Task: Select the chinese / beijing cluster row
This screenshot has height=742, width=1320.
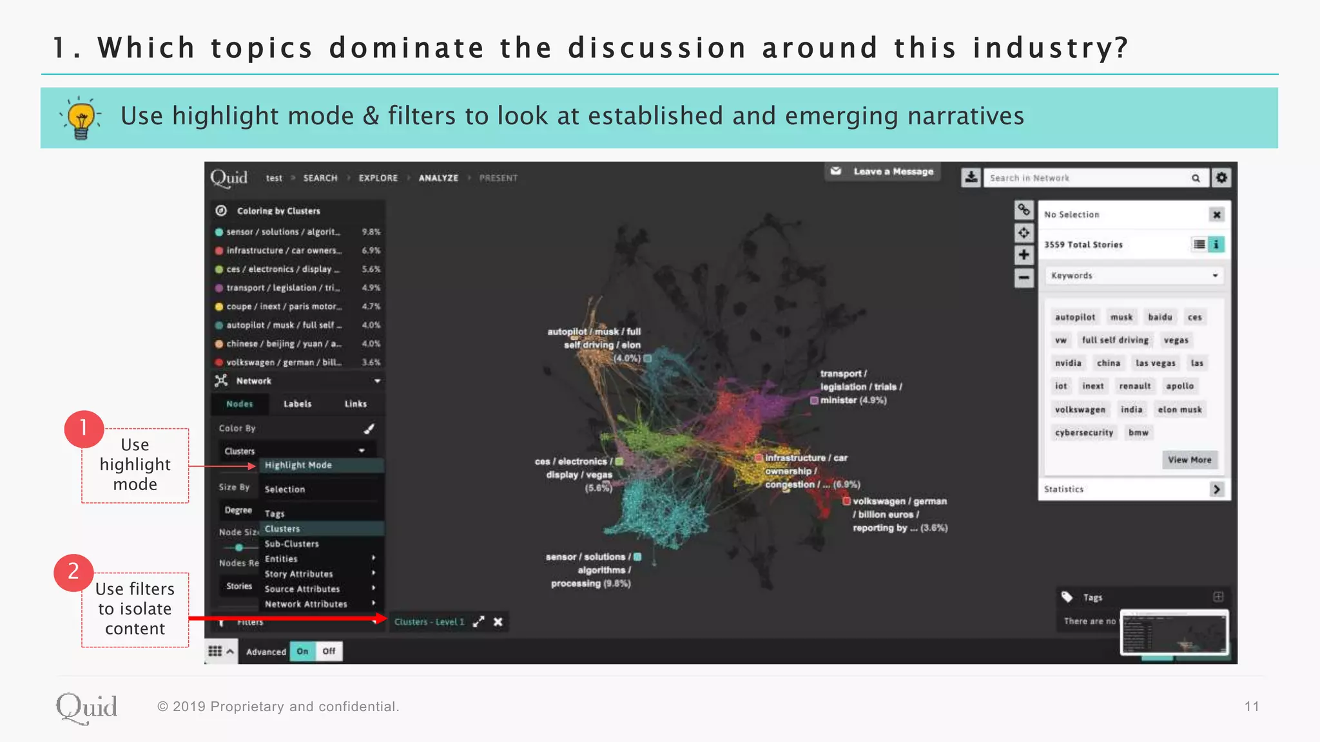Action: (298, 344)
